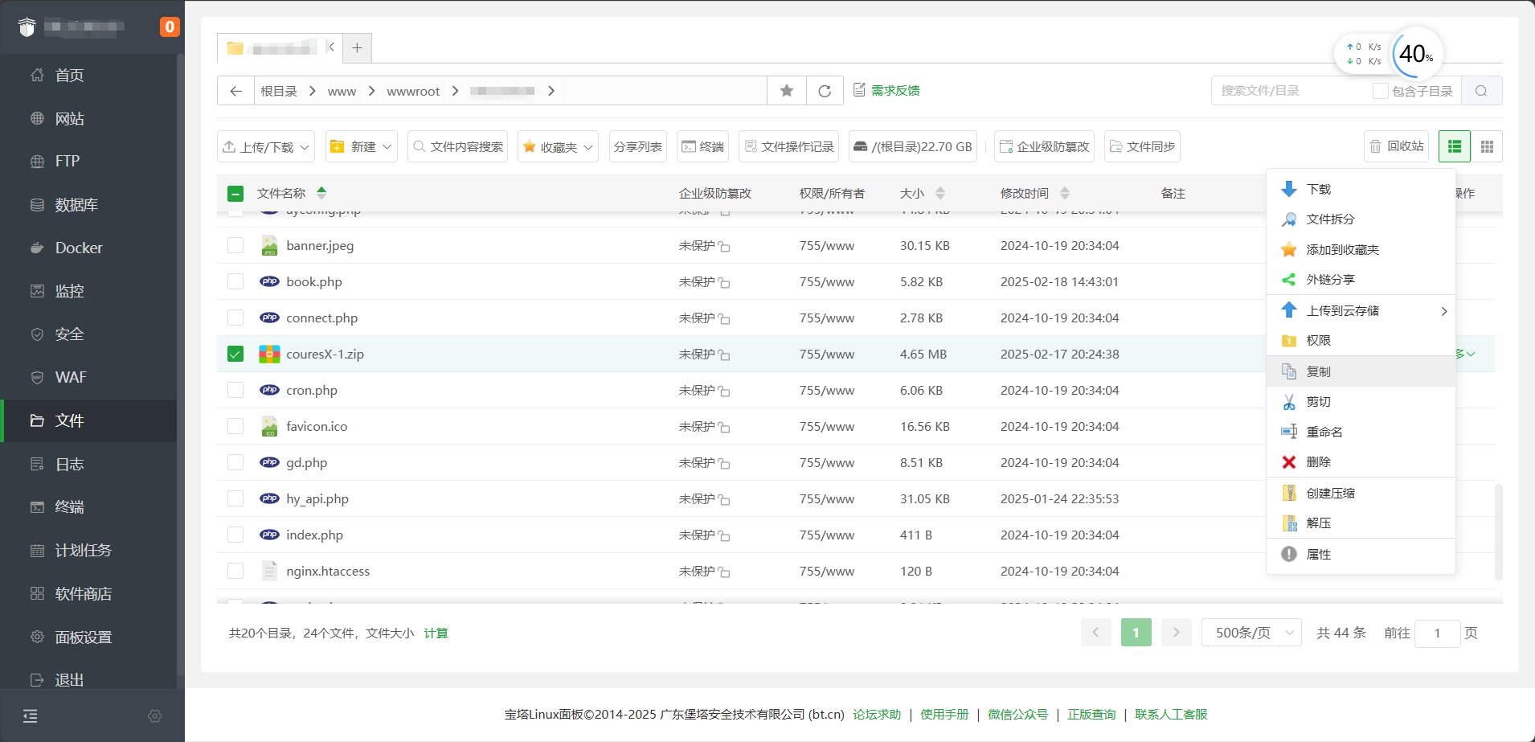Open the terminal from file toolbar
The image size is (1535, 742).
tap(702, 146)
